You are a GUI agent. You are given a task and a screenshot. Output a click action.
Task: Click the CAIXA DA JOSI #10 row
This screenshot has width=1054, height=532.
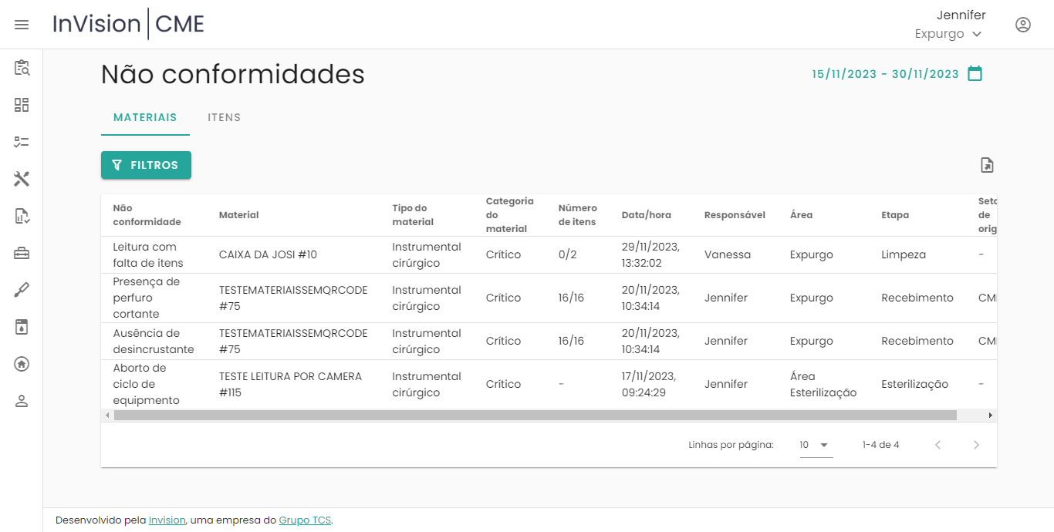268,255
